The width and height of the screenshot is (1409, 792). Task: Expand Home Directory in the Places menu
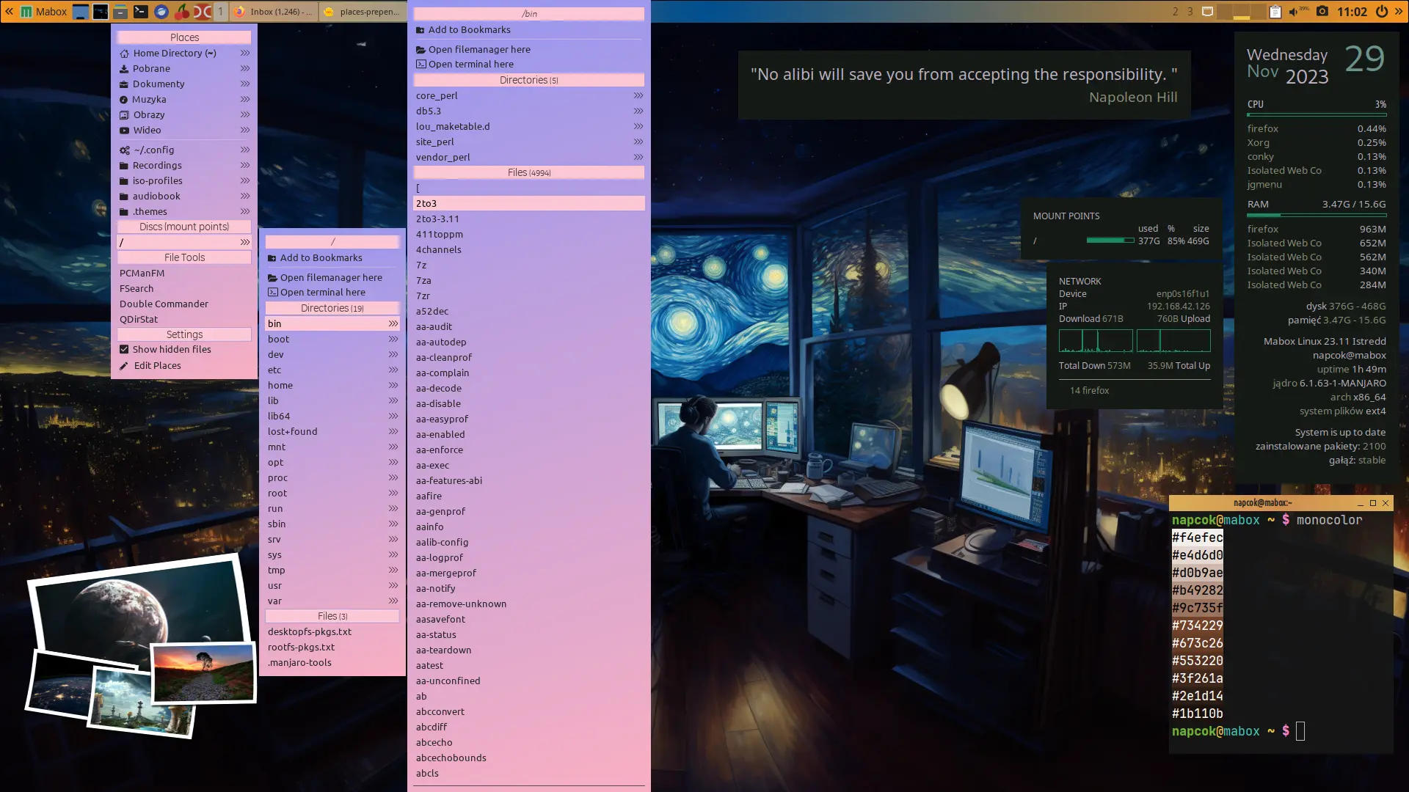click(183, 53)
